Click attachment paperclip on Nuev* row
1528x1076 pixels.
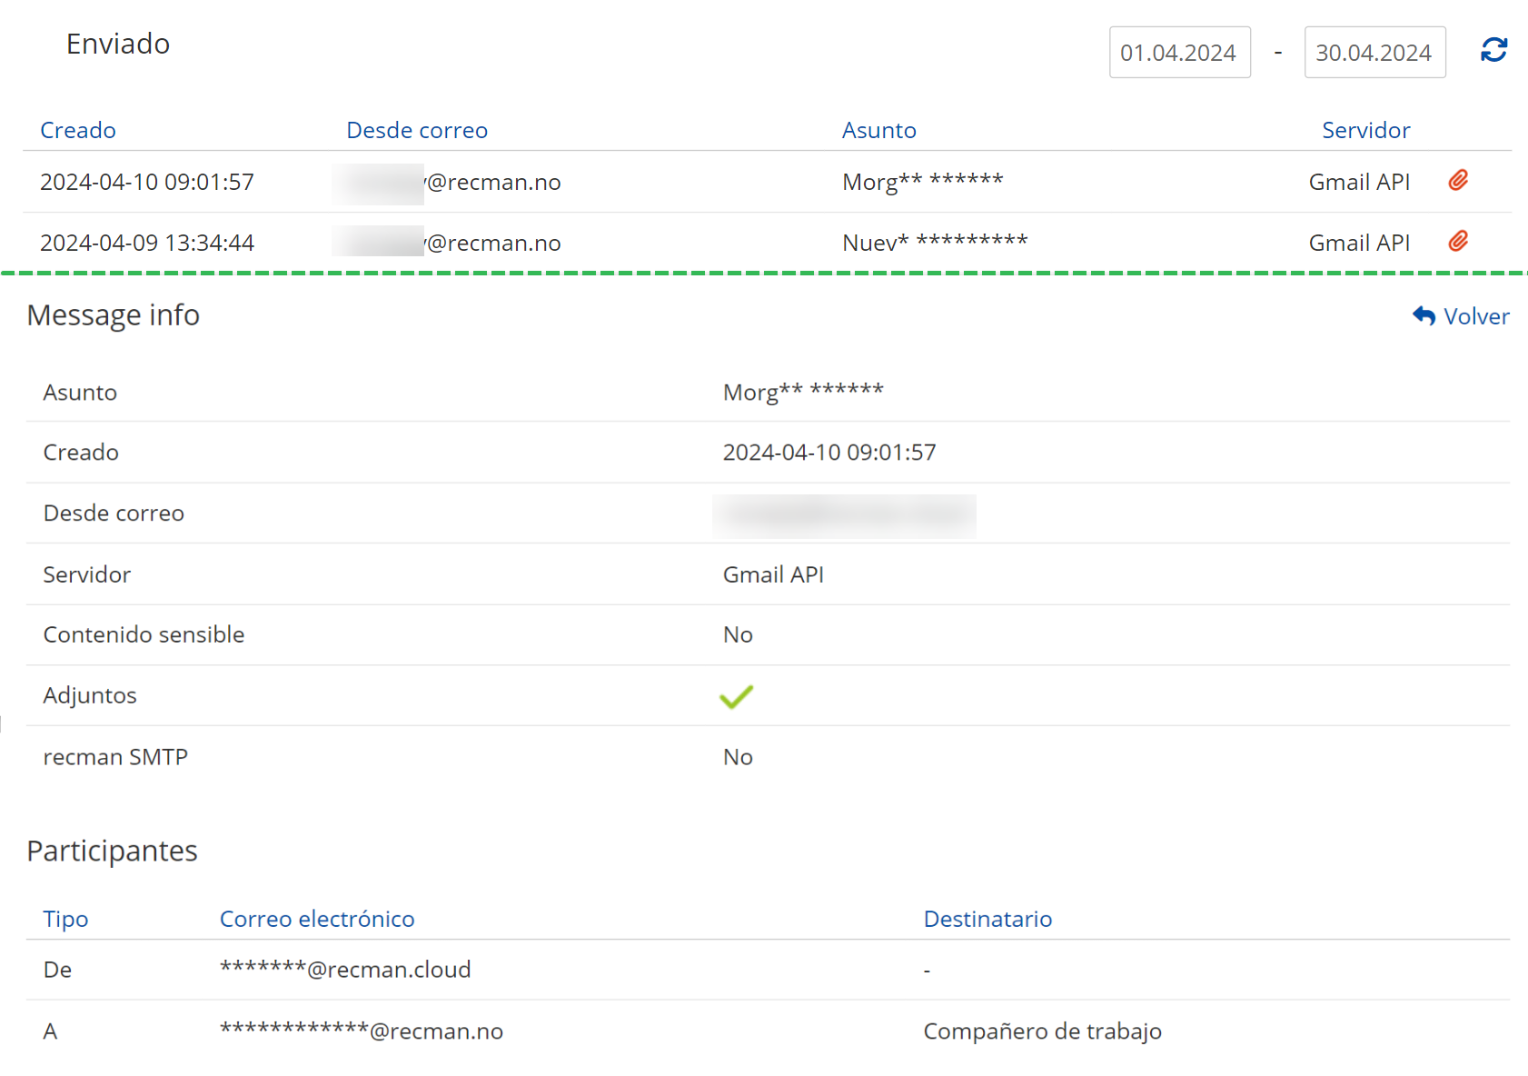[1458, 242]
